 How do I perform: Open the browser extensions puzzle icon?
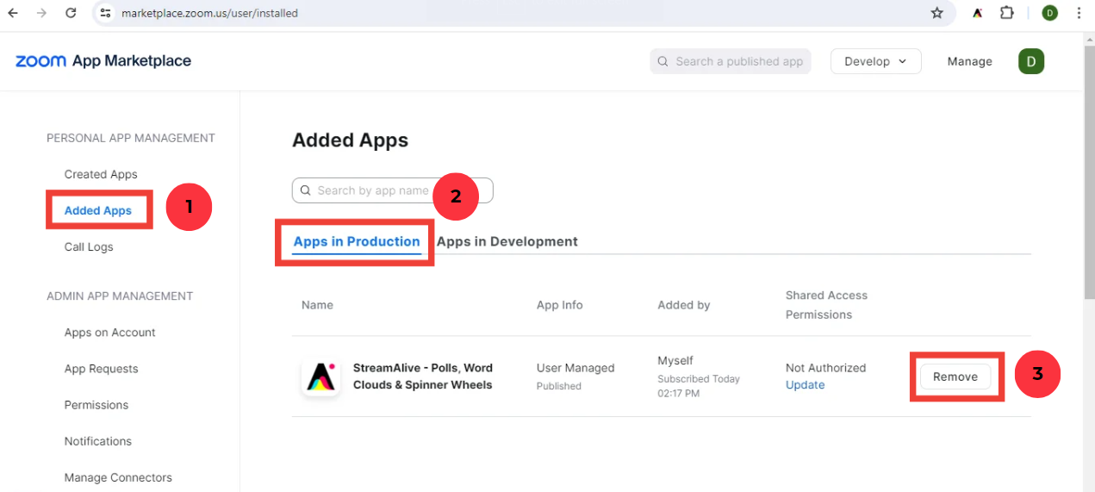(x=1006, y=13)
